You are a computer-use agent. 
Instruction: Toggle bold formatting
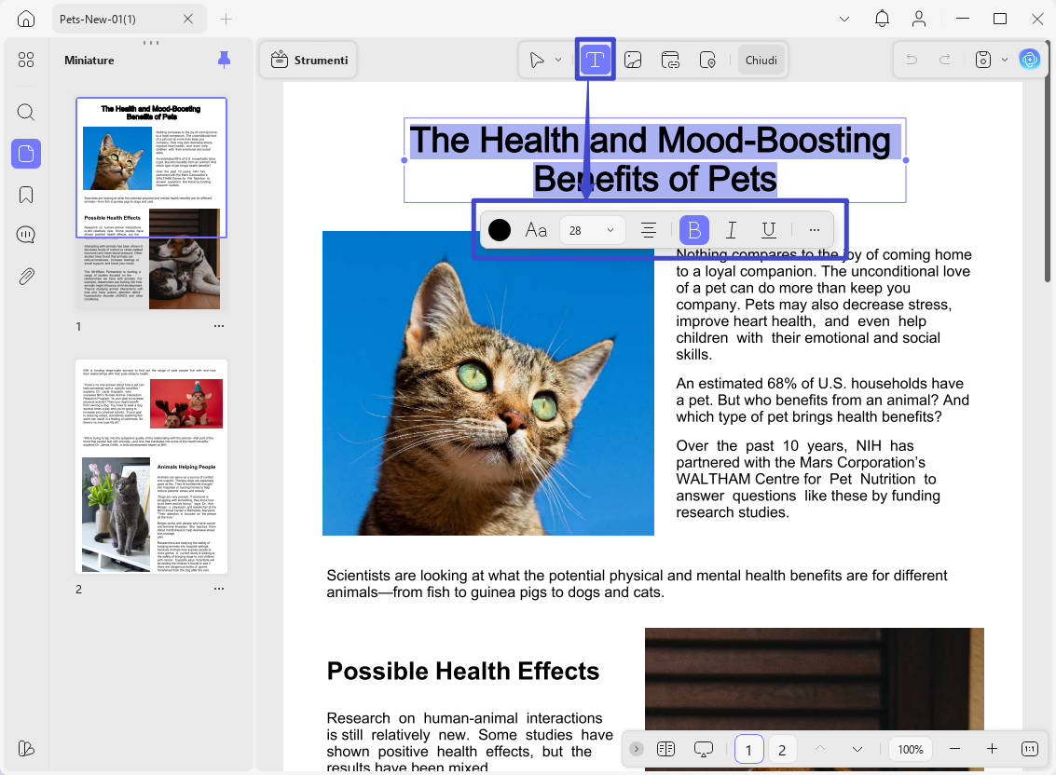pyautogui.click(x=694, y=229)
